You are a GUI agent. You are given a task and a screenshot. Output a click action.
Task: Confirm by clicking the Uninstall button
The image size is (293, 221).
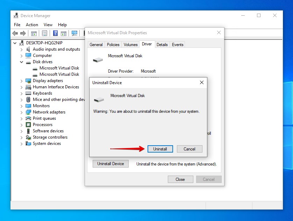(160, 149)
